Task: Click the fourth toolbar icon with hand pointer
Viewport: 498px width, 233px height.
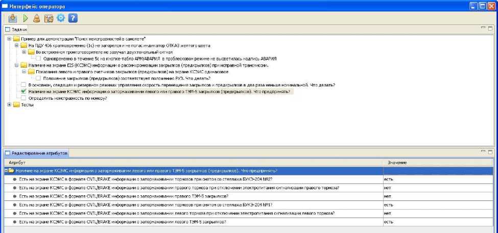Action: pos(49,18)
